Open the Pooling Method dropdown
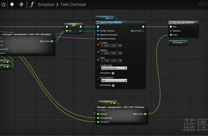 [114, 80]
